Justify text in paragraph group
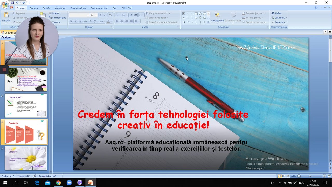The height and width of the screenshot is (187, 332). point(131,21)
